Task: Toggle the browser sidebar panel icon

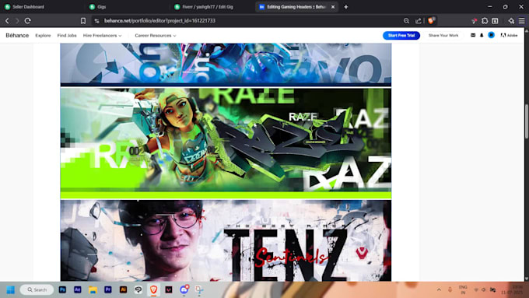Action: tap(495, 21)
